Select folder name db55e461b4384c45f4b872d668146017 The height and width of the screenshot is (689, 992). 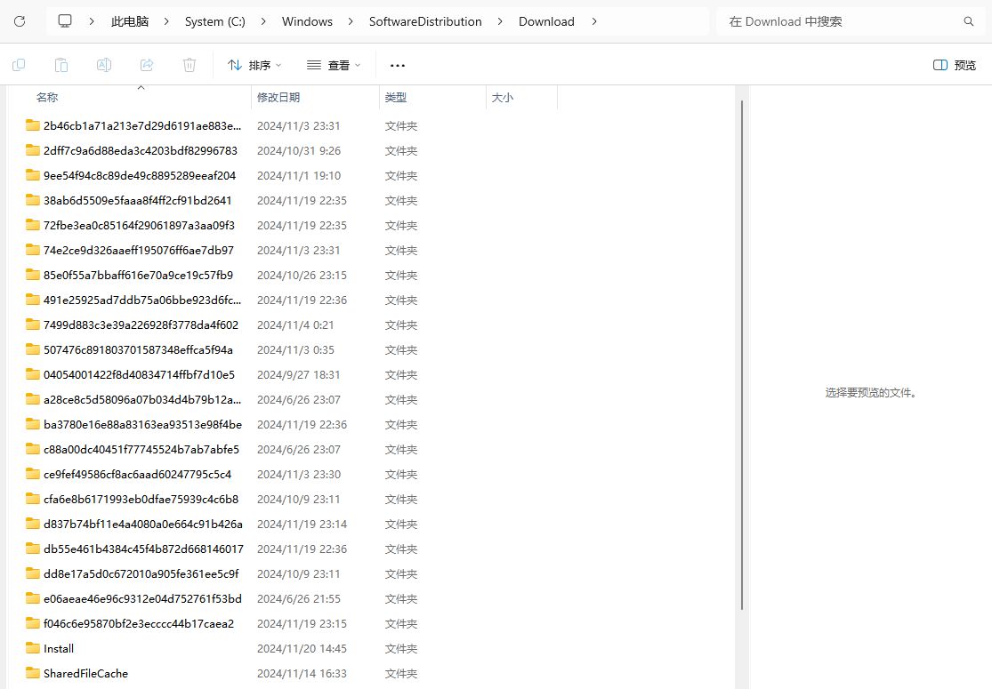pos(143,549)
